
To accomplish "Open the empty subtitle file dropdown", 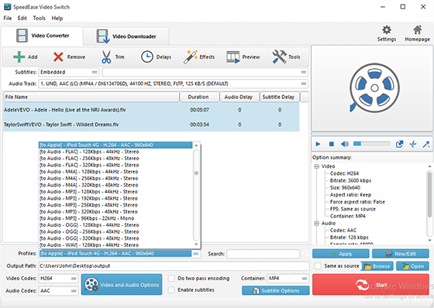I will (x=205, y=72).
